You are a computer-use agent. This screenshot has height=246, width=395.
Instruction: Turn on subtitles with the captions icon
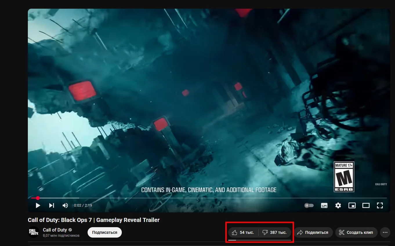point(324,205)
